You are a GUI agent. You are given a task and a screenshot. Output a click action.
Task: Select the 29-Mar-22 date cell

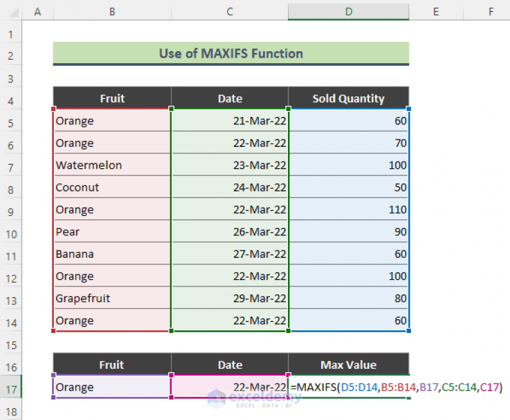(229, 298)
